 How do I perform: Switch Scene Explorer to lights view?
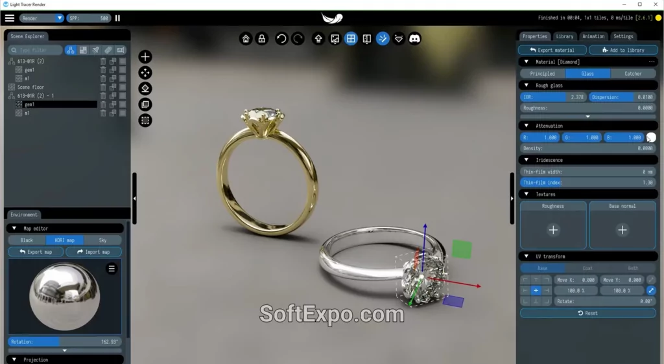pos(96,51)
